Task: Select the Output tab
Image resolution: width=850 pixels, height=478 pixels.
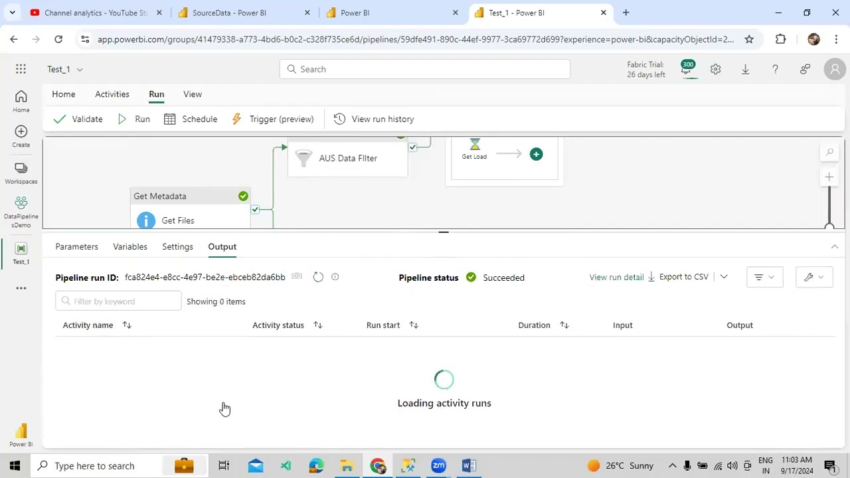Action: [x=222, y=246]
